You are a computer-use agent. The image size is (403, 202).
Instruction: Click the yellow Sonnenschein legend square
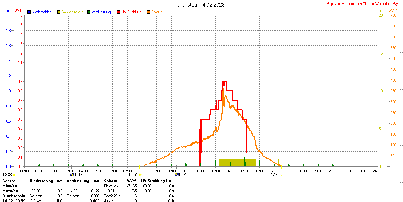pos(59,12)
